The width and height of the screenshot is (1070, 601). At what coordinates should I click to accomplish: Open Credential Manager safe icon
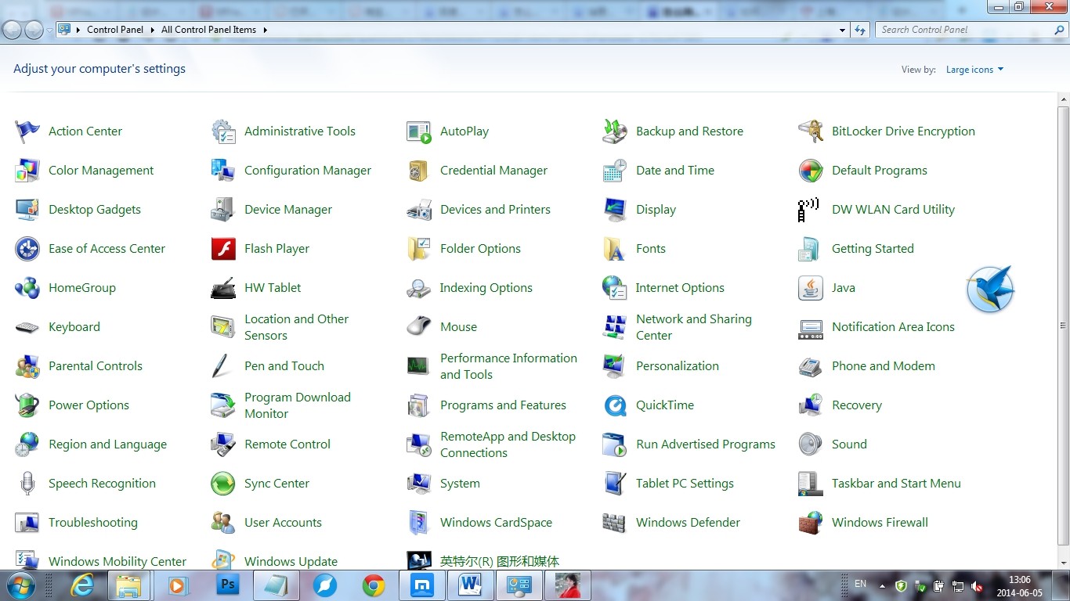[419, 171]
